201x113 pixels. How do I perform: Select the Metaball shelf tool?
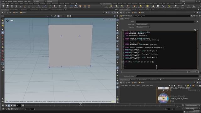pyautogui.click(x=76, y=6)
